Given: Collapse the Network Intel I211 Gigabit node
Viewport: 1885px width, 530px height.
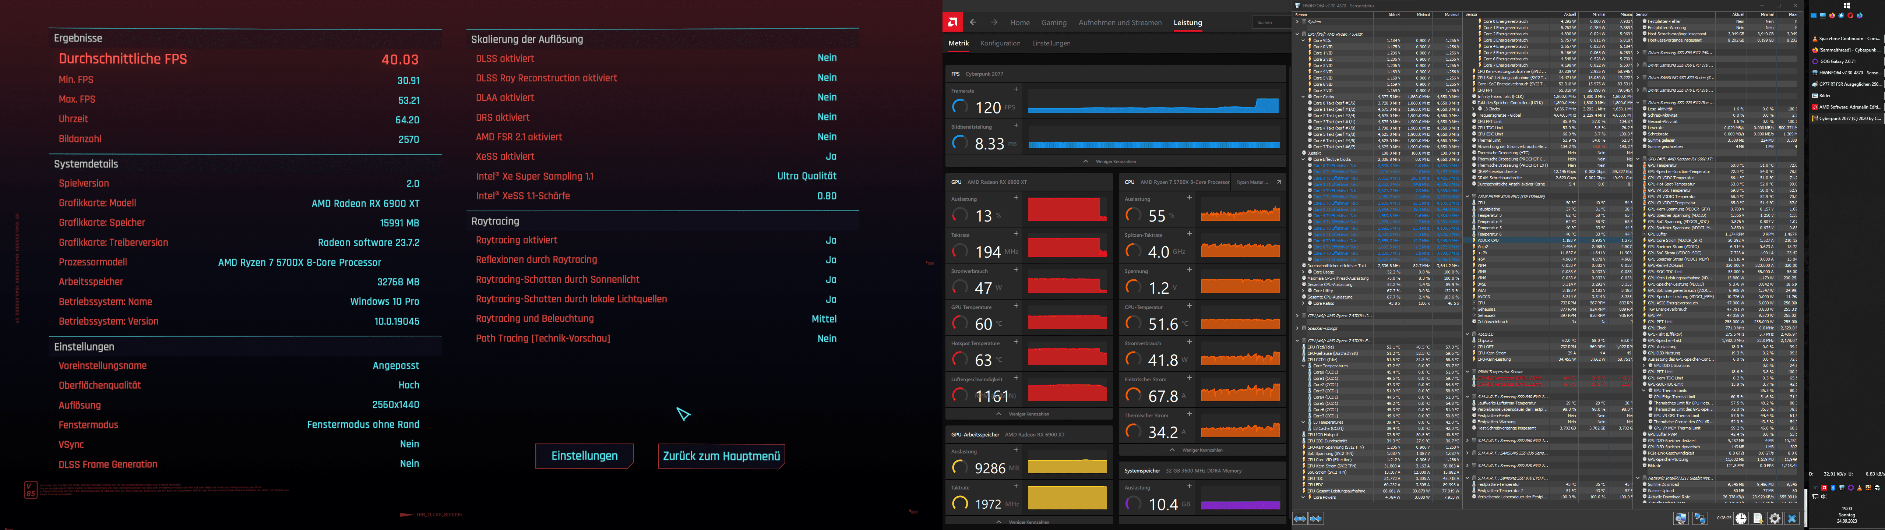Looking at the screenshot, I should click(x=1638, y=478).
